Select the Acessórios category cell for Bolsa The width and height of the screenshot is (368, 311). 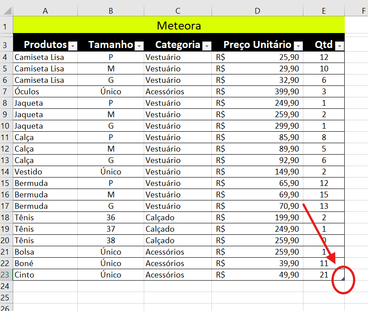pyautogui.click(x=178, y=252)
